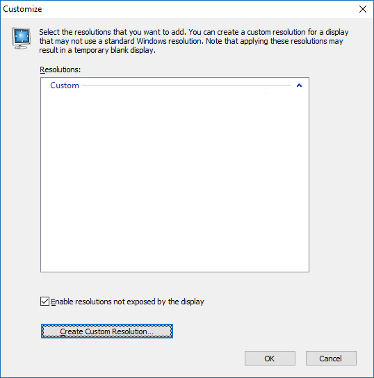The height and width of the screenshot is (378, 374).
Task: Open the Create Custom Resolution dialog
Action: [x=107, y=331]
